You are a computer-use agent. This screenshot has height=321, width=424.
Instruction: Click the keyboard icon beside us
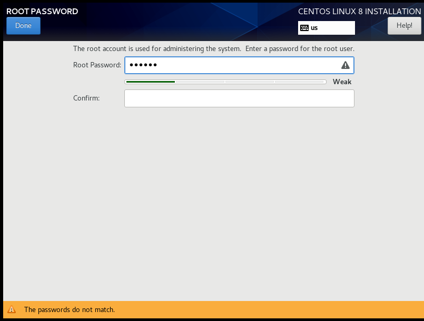304,28
